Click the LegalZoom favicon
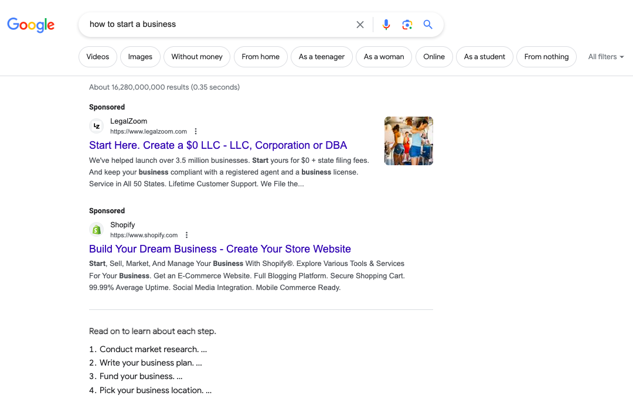The image size is (633, 399). point(97,126)
